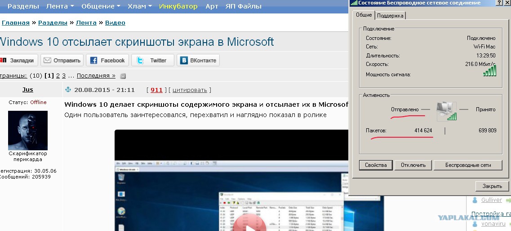511x231 pixels.
Task: Expand the Лента dropdown menu
Action: tap(60, 6)
